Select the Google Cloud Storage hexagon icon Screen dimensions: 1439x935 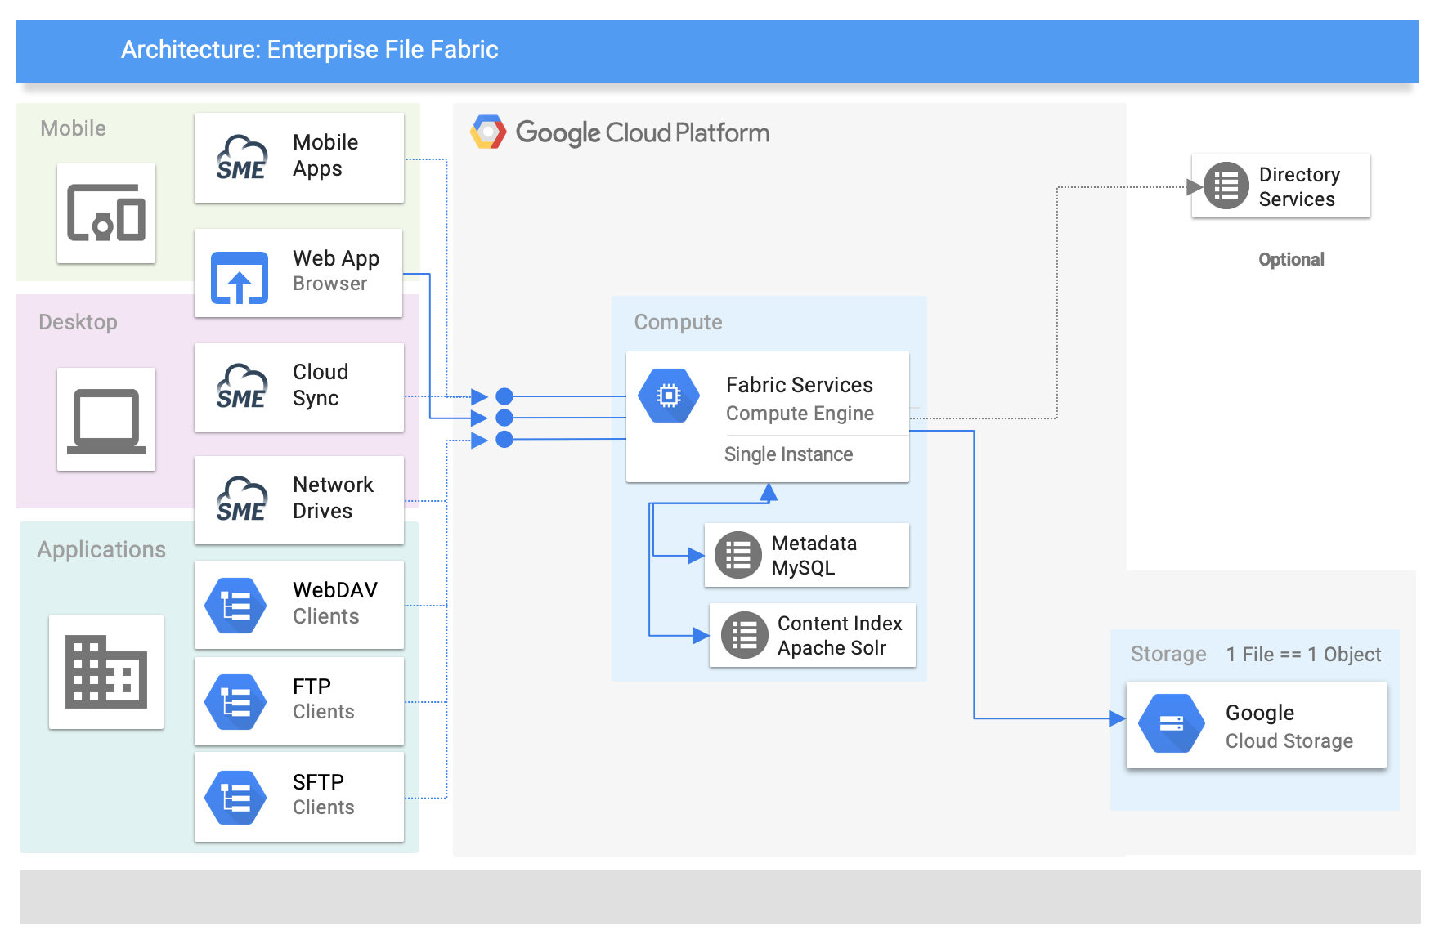click(1171, 724)
